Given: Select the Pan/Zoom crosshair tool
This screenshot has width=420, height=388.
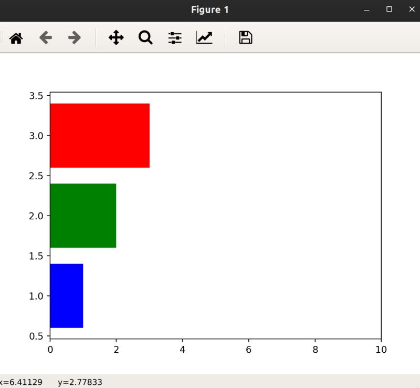Looking at the screenshot, I should tap(115, 37).
